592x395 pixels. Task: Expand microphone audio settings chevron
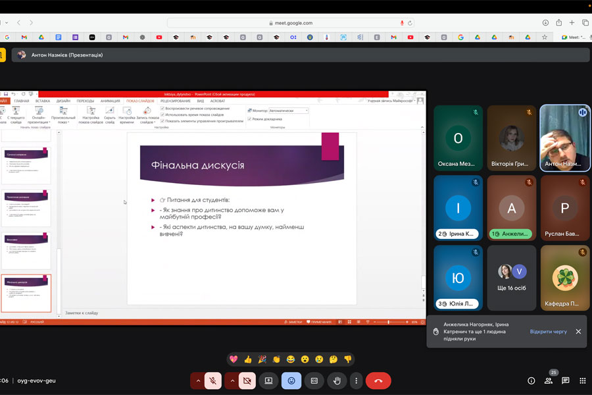(x=198, y=381)
